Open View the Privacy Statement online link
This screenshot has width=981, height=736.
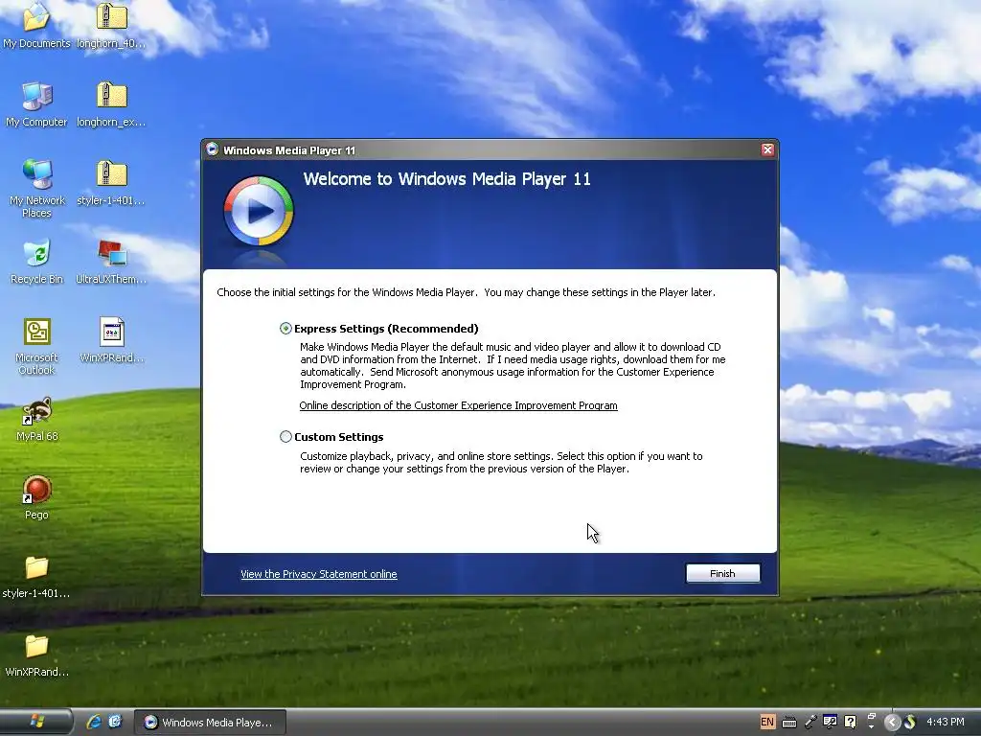pos(318,574)
